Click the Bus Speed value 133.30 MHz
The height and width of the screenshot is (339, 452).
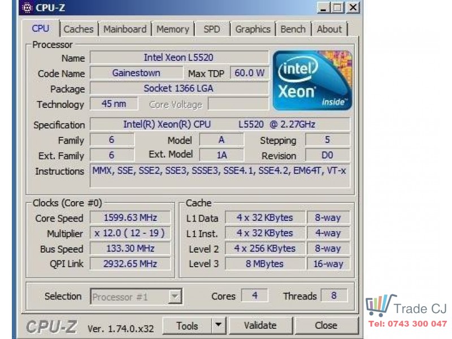(x=130, y=249)
